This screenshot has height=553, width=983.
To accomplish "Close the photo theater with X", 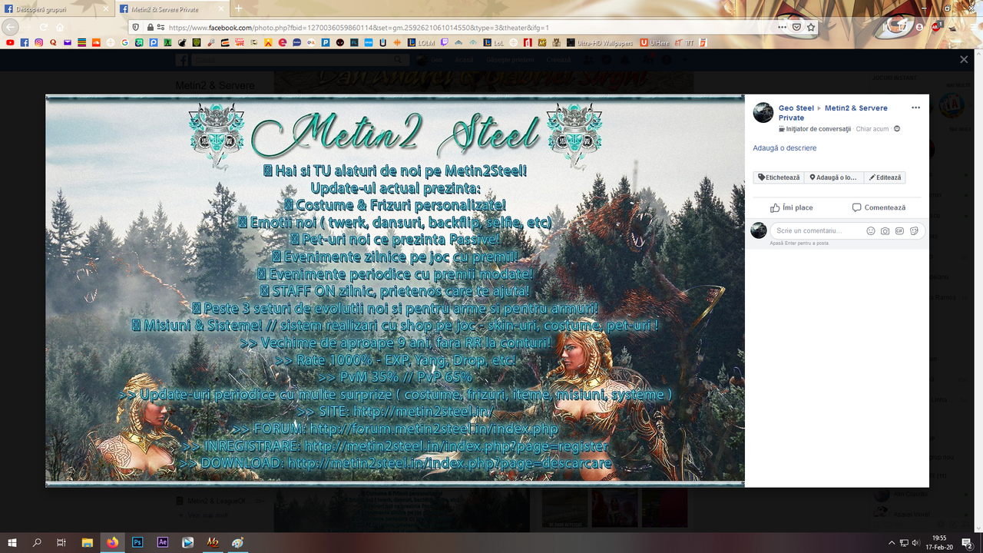I will coord(964,59).
